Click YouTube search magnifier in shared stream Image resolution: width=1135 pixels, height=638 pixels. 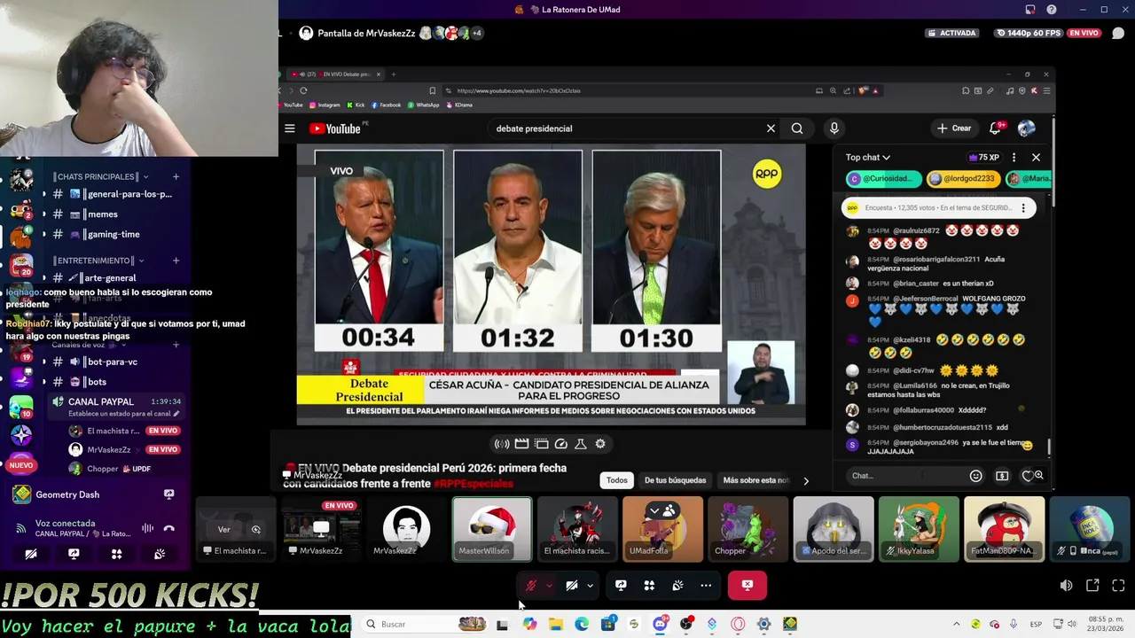click(797, 128)
